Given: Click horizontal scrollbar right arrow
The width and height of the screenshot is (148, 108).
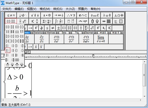Looking at the screenshot, I should [141, 100].
